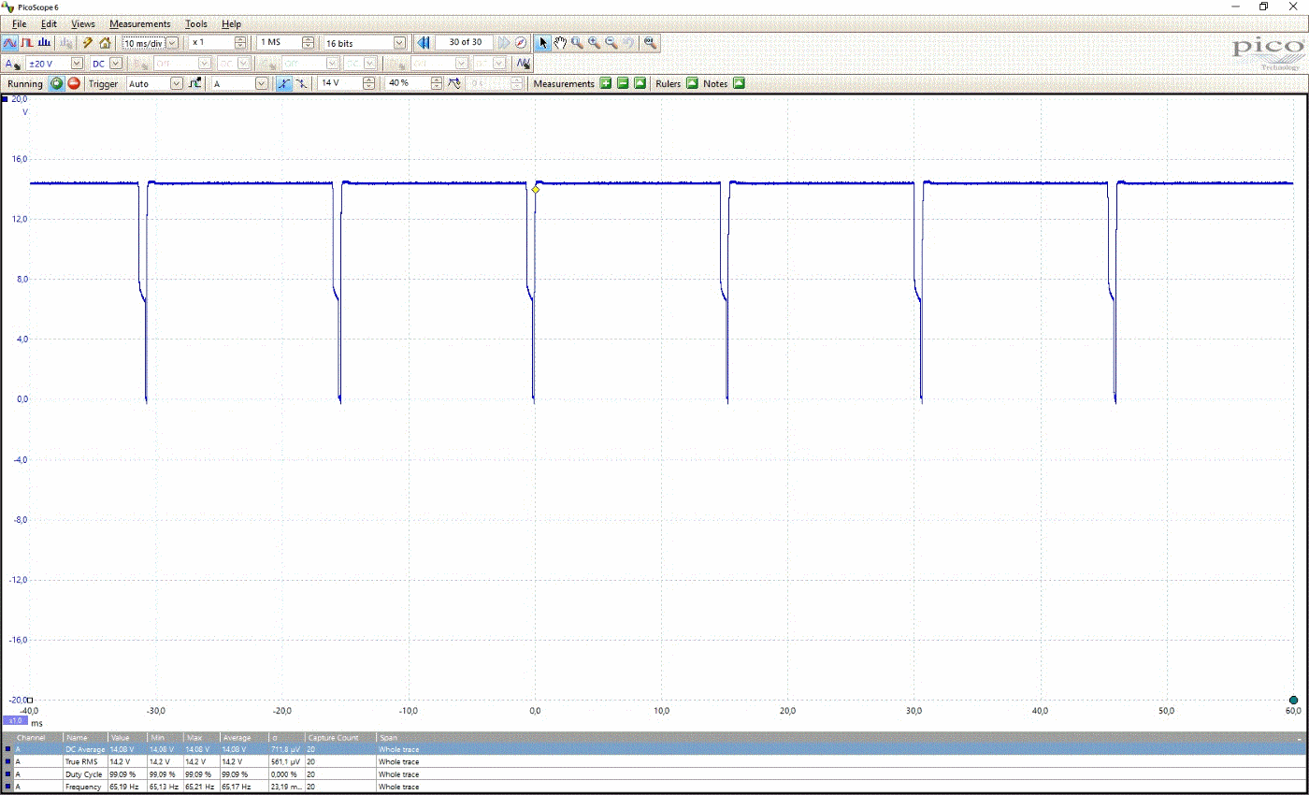Open Channel A options button
The width and height of the screenshot is (1309, 795).
[12, 63]
